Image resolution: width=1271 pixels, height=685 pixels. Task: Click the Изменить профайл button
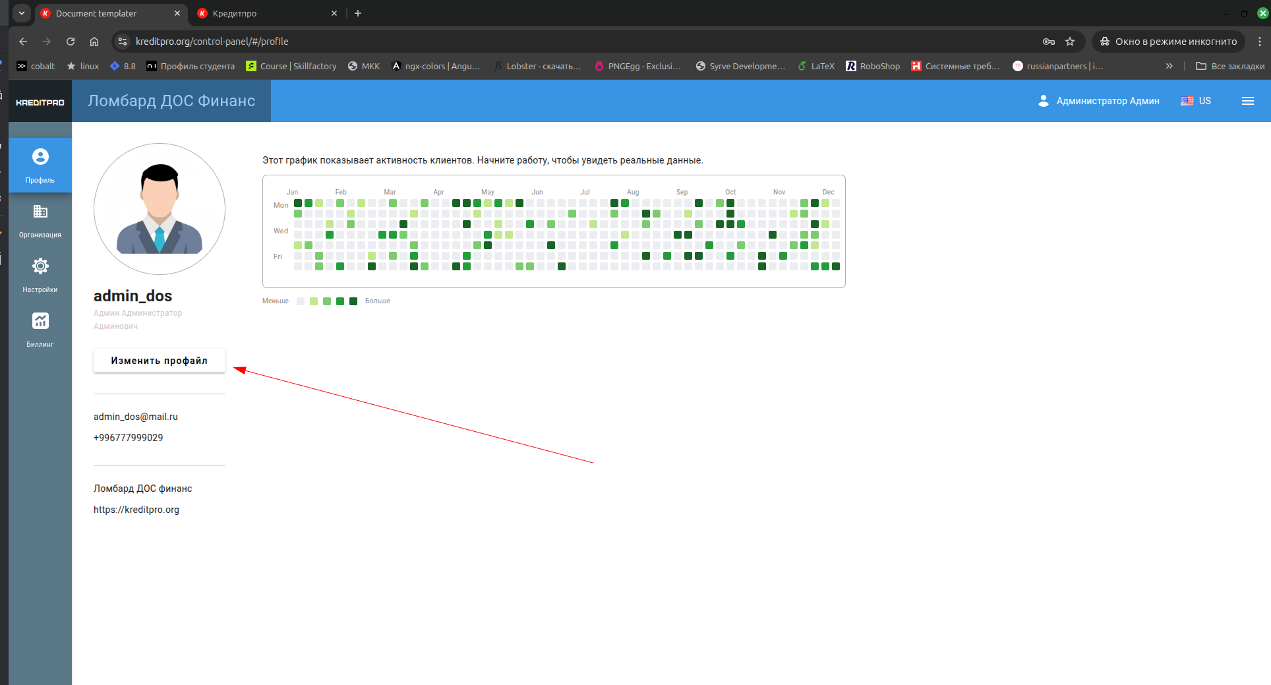(x=159, y=361)
